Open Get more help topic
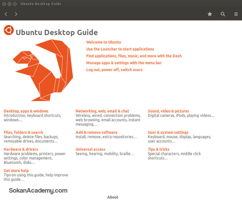Image resolution: width=242 pixels, height=203 pixels. (x=16, y=171)
